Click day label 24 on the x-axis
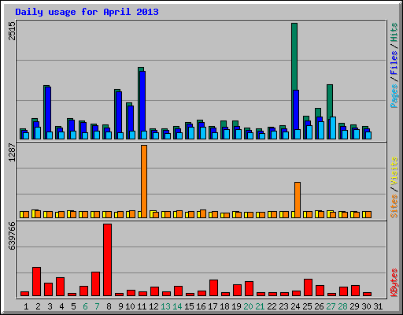 295,306
